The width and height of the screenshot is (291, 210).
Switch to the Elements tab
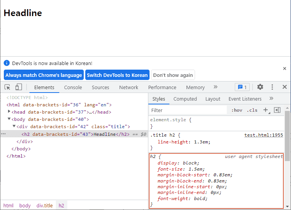44,87
